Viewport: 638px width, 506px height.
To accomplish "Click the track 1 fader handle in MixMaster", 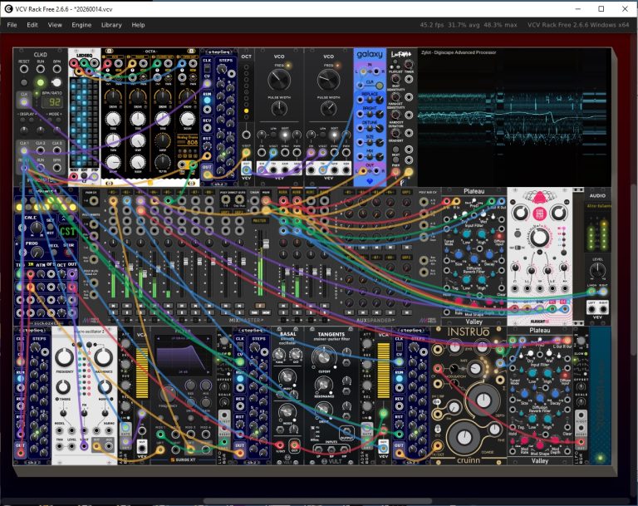I will [x=118, y=265].
